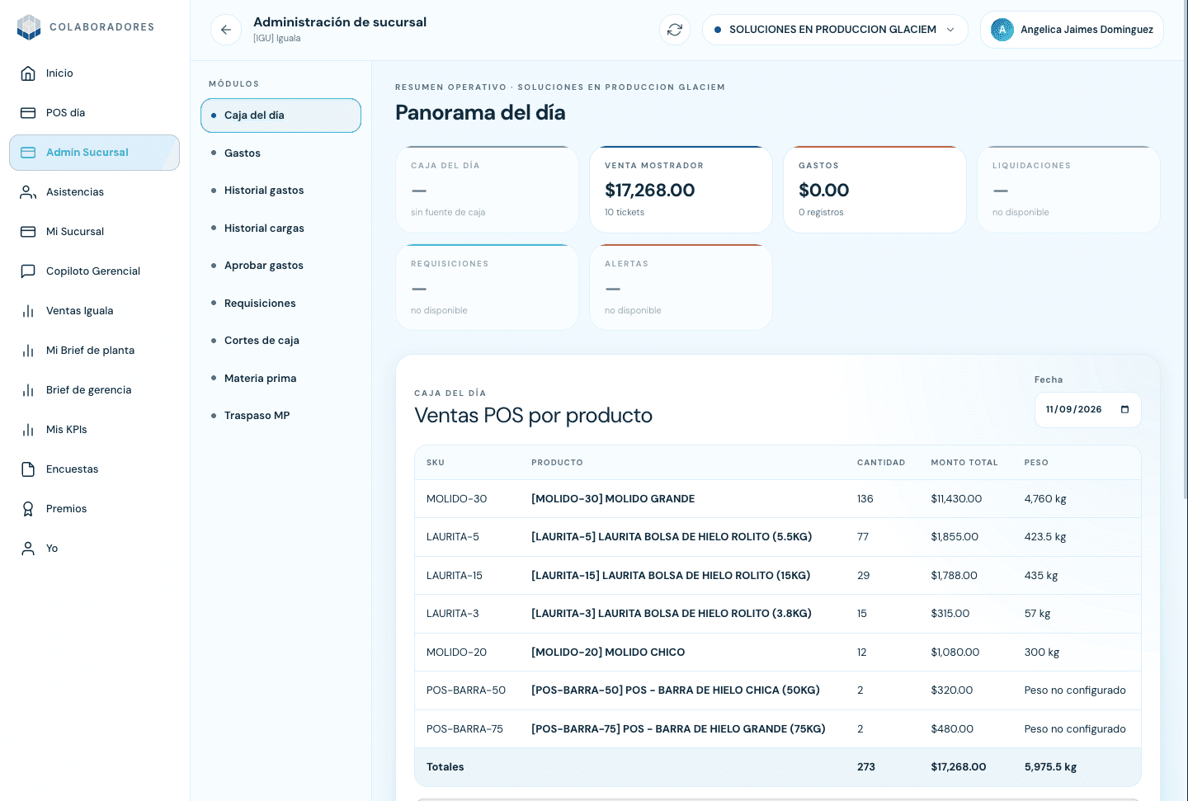Viewport: 1188px width, 801px height.
Task: Click the Brief de gerencia chart icon
Action: point(28,390)
